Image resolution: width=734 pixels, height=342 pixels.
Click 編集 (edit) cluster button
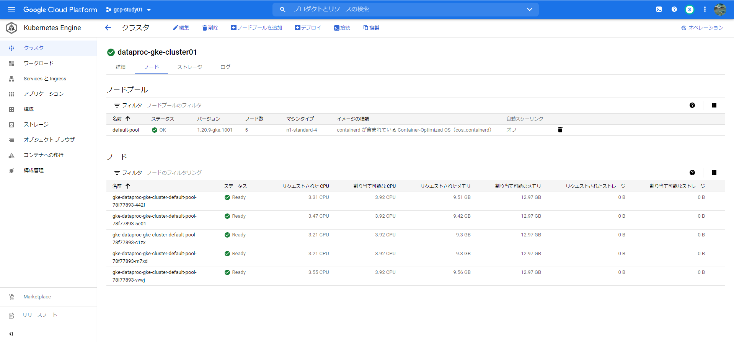click(181, 28)
